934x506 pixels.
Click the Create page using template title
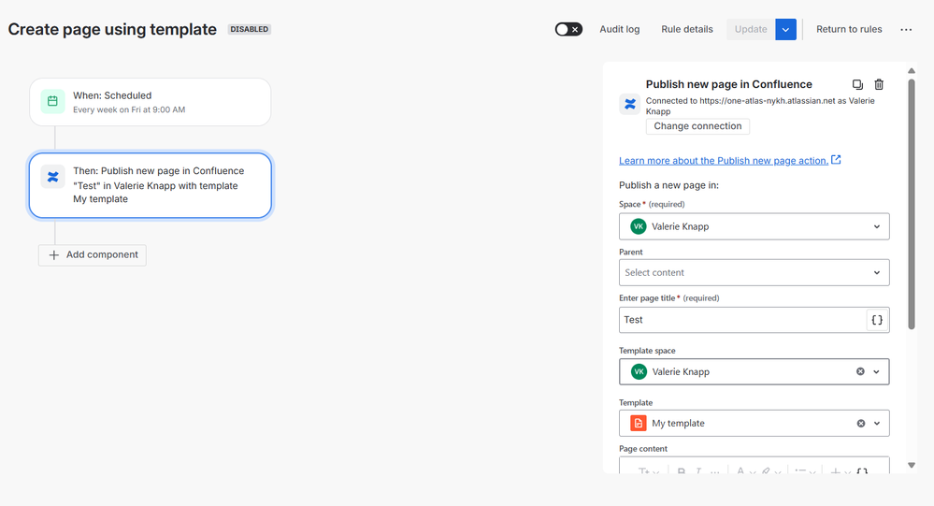click(x=112, y=29)
